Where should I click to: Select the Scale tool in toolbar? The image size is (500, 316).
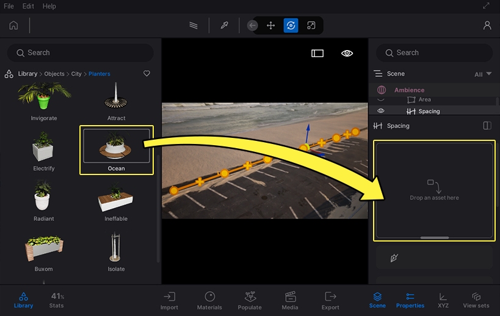tap(311, 26)
